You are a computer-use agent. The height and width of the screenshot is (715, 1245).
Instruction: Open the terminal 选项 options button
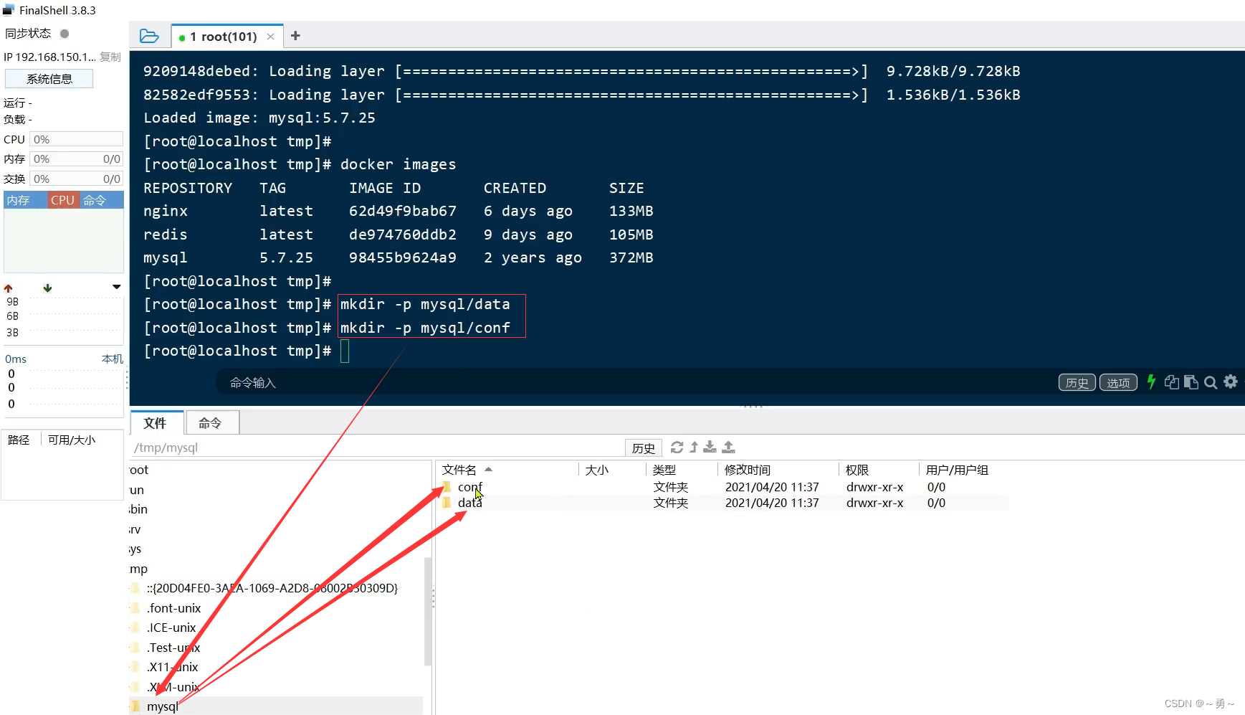click(x=1118, y=383)
